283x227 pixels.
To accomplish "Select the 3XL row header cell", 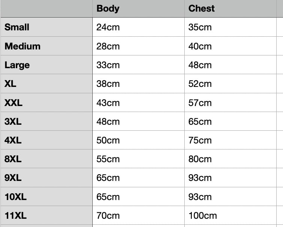I will tap(47, 122).
